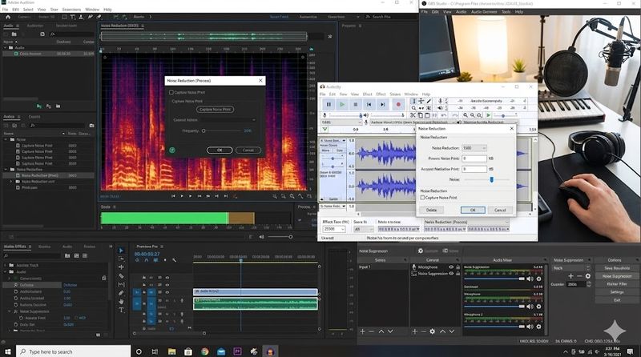
Task: Open the Noise Reduction 1500 dropdown
Action: 474,147
